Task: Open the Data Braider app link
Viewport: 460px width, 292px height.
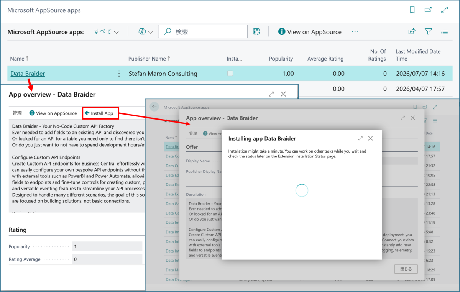Action: pyautogui.click(x=28, y=74)
